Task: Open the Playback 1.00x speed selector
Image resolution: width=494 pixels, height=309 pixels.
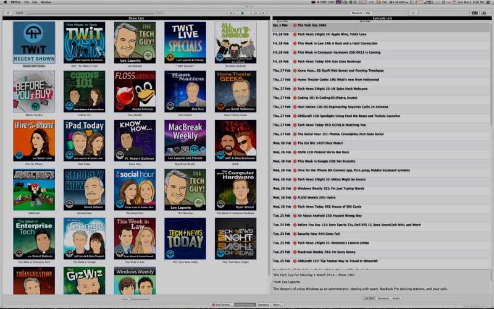Action: 361,13
